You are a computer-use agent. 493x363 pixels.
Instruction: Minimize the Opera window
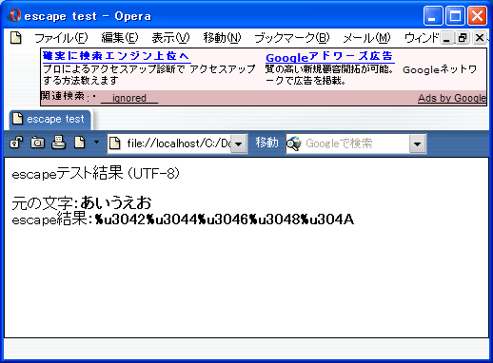[433, 16]
